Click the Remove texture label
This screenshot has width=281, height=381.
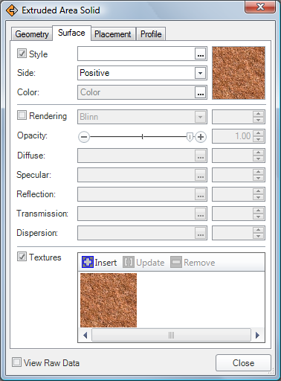(x=199, y=263)
